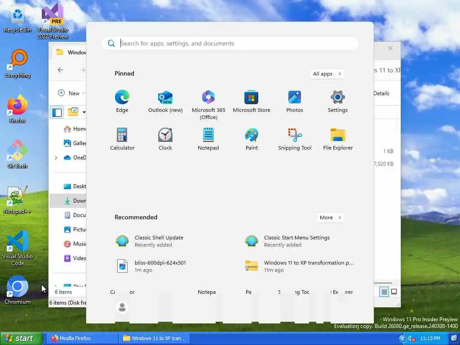Image resolution: width=460 pixels, height=345 pixels.
Task: Switch Explorer to details list view
Action: pos(384,292)
